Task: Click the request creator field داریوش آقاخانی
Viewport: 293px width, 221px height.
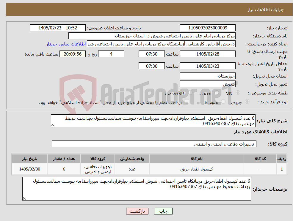Action: (161, 44)
